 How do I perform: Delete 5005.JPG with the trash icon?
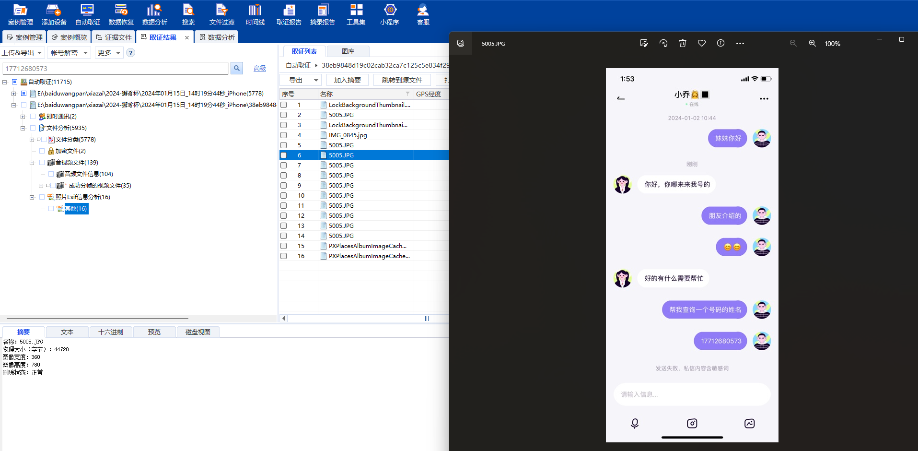pyautogui.click(x=683, y=43)
